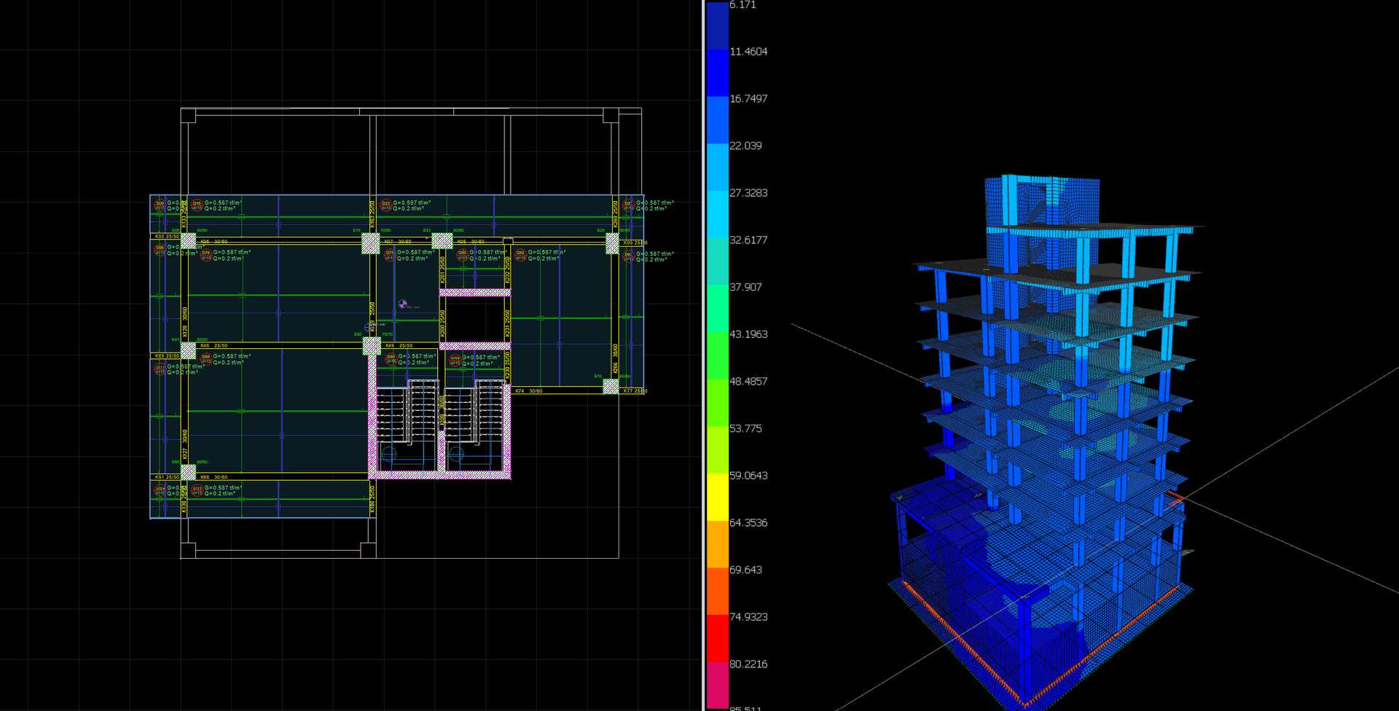Viewport: 1399px width, 711px height.
Task: Click the D23 slab marker circle
Action: click(x=386, y=206)
